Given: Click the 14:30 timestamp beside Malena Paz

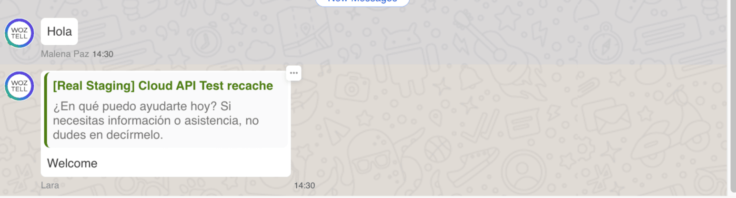Looking at the screenshot, I should (102, 54).
